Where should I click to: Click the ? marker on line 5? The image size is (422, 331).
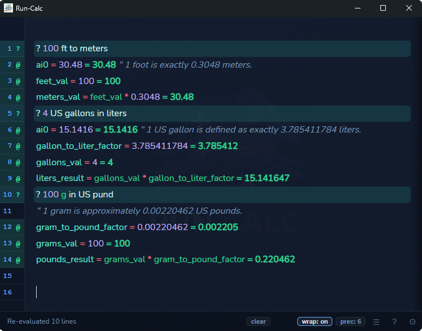(x=18, y=113)
